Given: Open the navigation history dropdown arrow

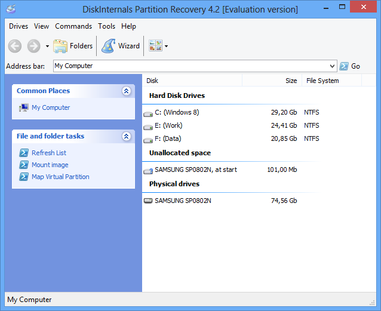Looking at the screenshot, I should (x=47, y=46).
